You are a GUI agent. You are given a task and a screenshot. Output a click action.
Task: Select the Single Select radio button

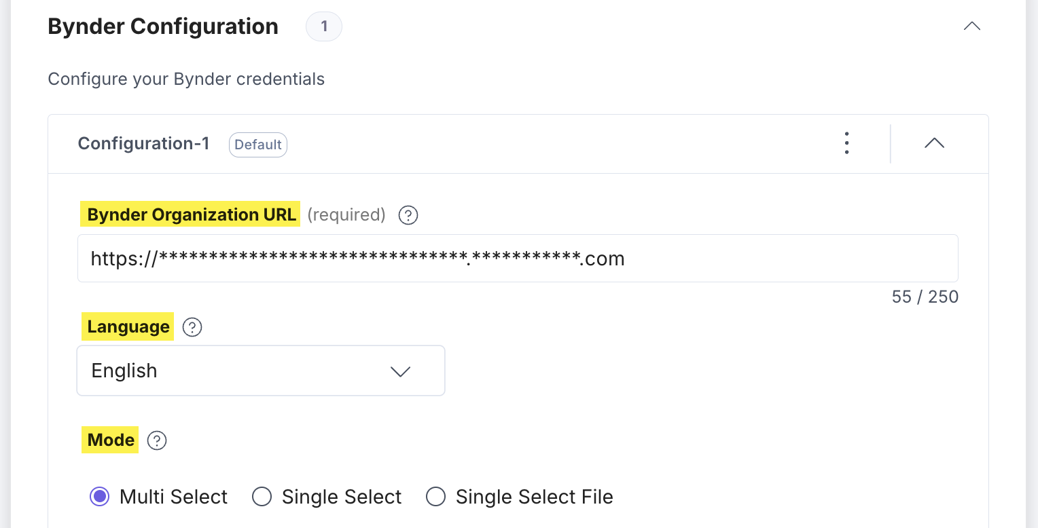[262, 497]
